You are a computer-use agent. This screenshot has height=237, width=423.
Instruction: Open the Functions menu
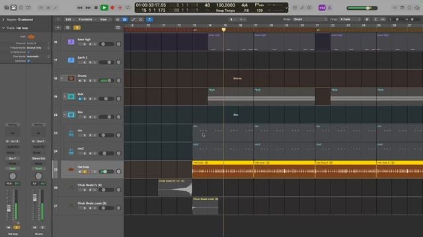(x=87, y=19)
